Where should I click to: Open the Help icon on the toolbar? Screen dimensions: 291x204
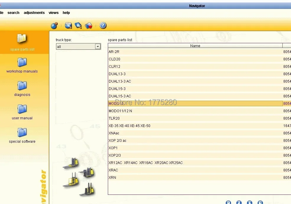[x=103, y=25]
